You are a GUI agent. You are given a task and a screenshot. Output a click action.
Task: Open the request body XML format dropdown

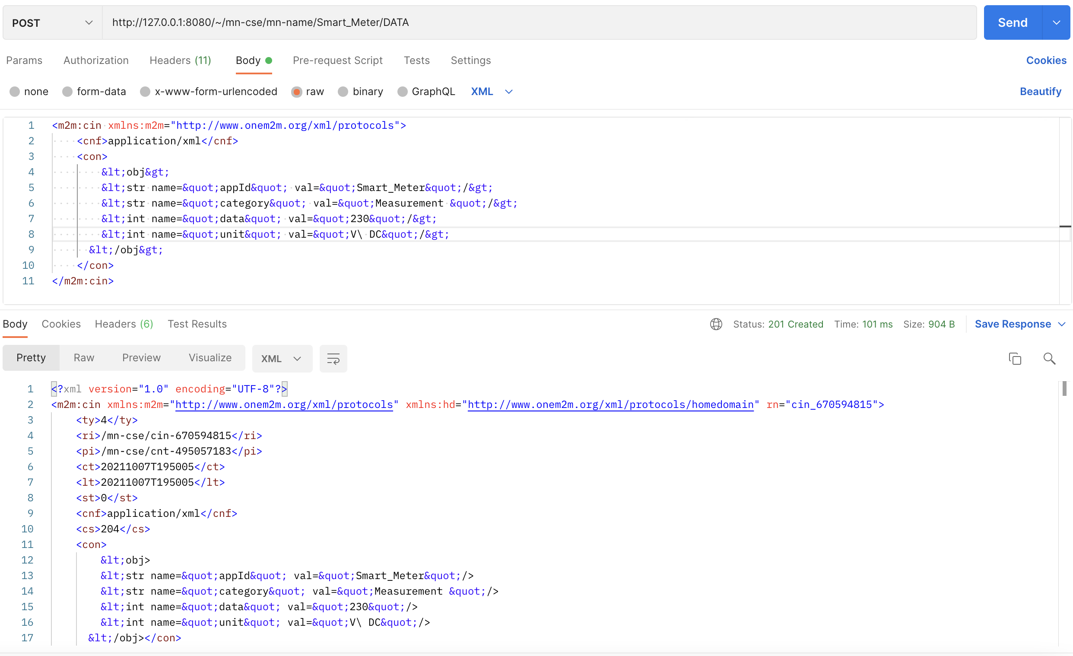492,92
